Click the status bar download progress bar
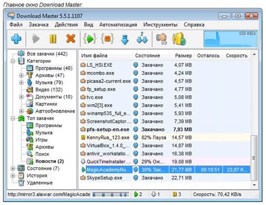Viewport: 266px width, 205px height. (111, 194)
